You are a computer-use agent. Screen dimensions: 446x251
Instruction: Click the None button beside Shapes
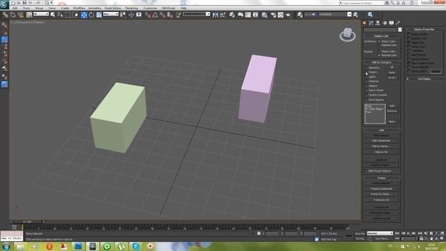(392, 73)
